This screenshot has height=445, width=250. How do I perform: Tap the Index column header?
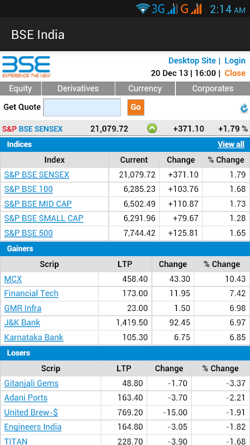coord(54,160)
